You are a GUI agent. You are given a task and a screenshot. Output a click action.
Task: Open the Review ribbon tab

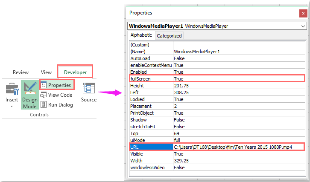coord(20,72)
